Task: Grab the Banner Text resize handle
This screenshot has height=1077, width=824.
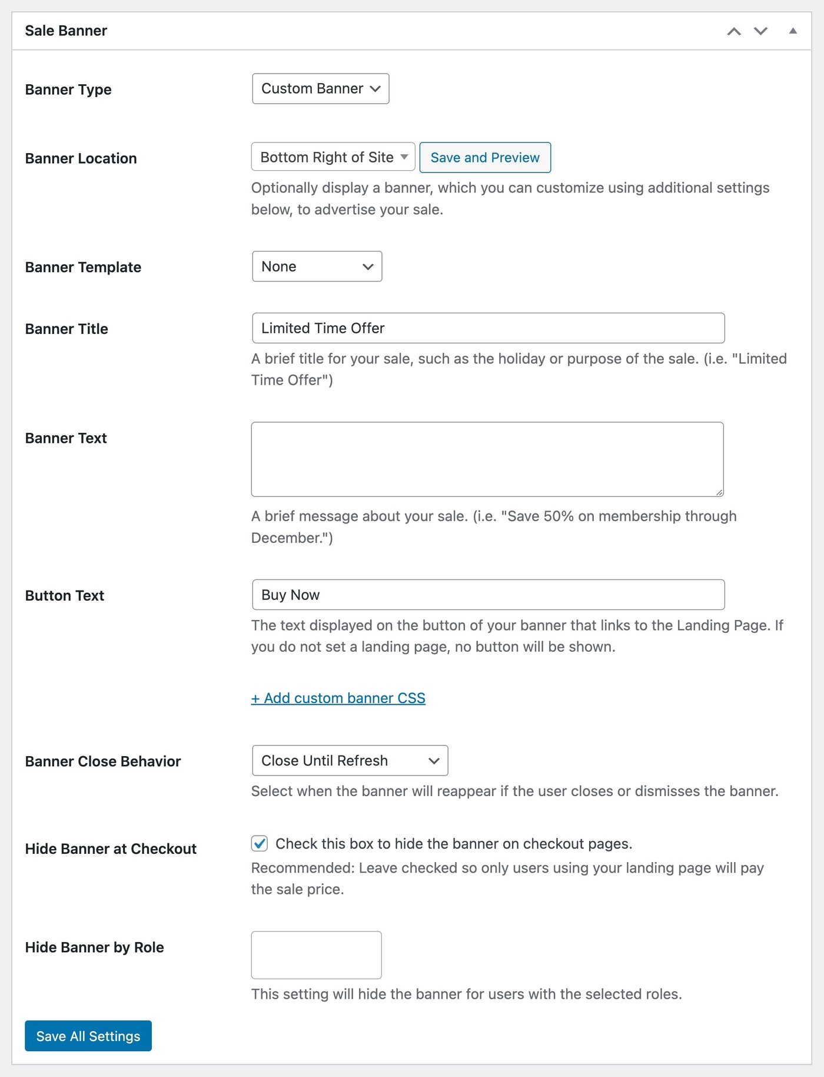Action: 719,492
